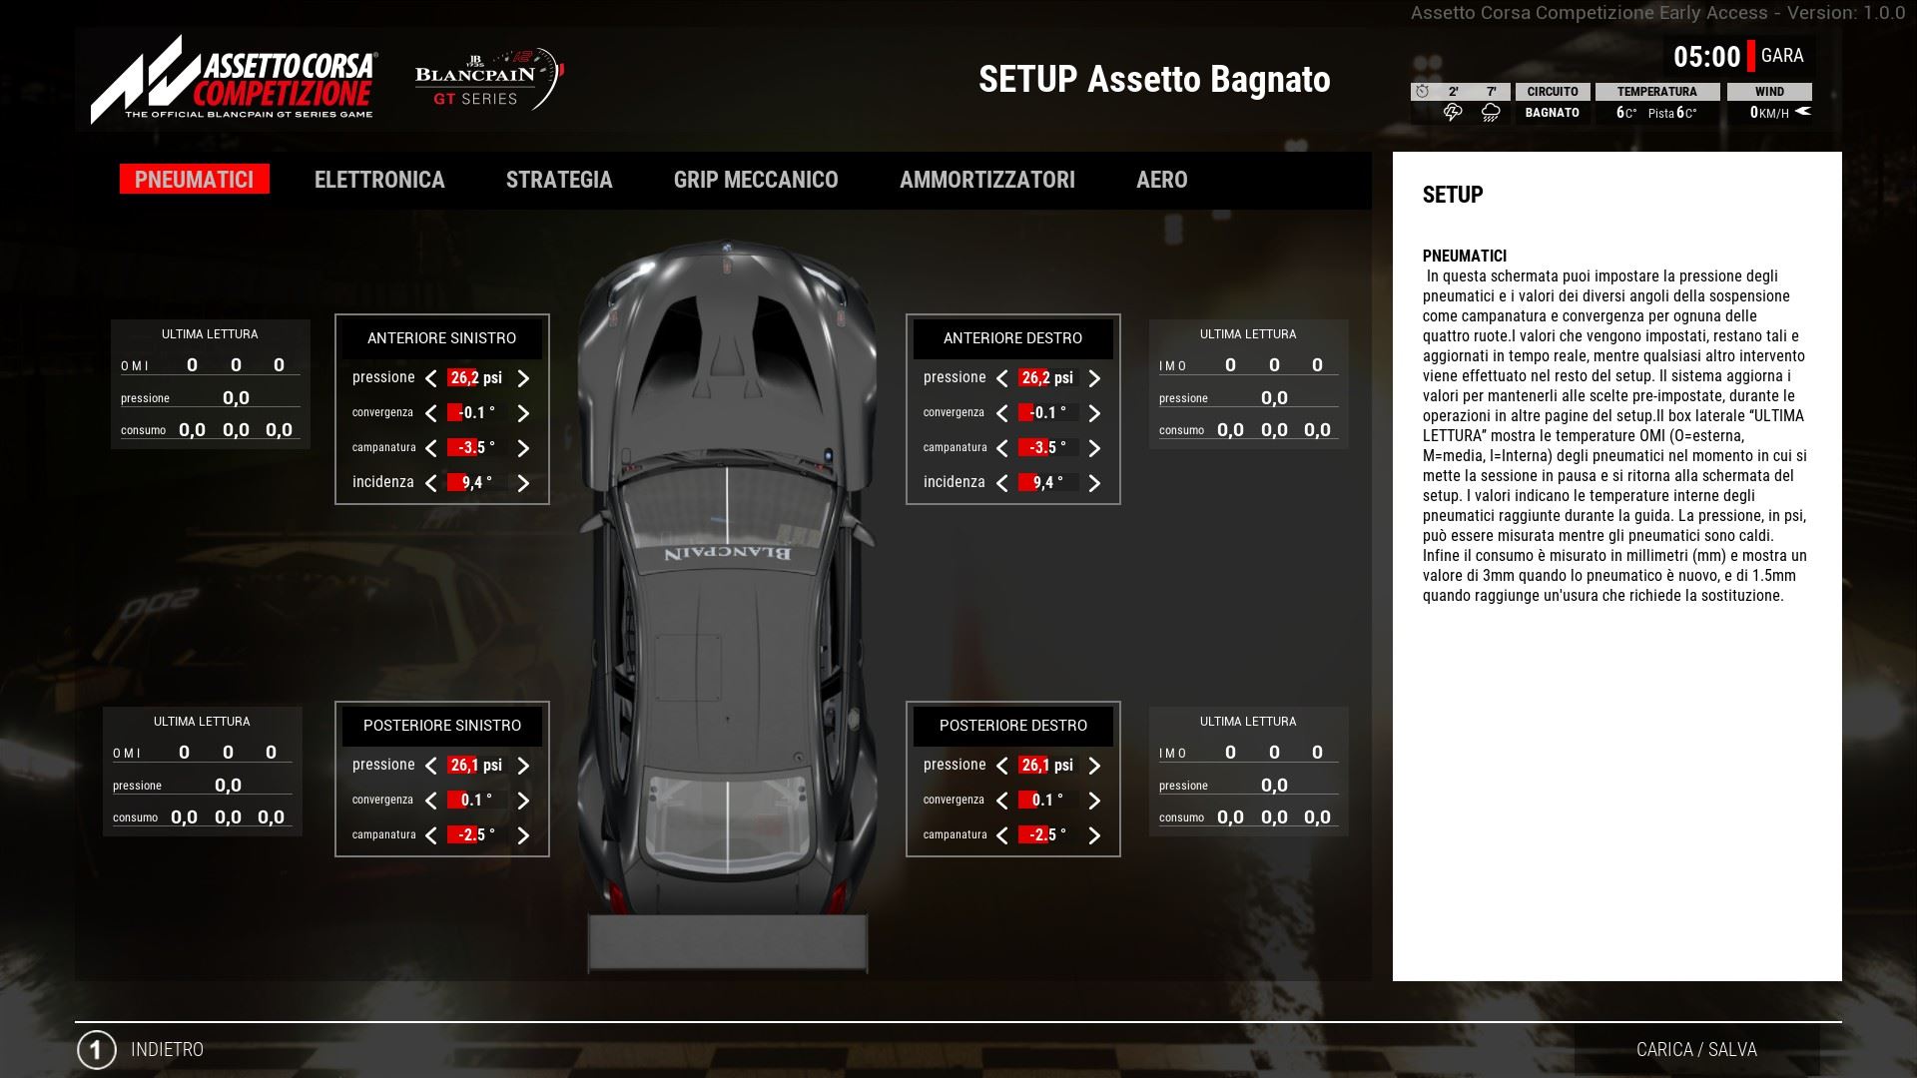Click the ANTERIORE SINISTRO panel header
The width and height of the screenshot is (1917, 1078).
[442, 338]
